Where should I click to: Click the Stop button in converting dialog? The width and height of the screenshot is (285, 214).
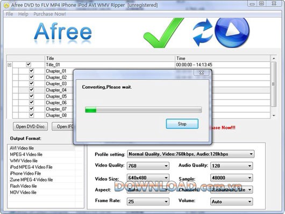point(182,124)
